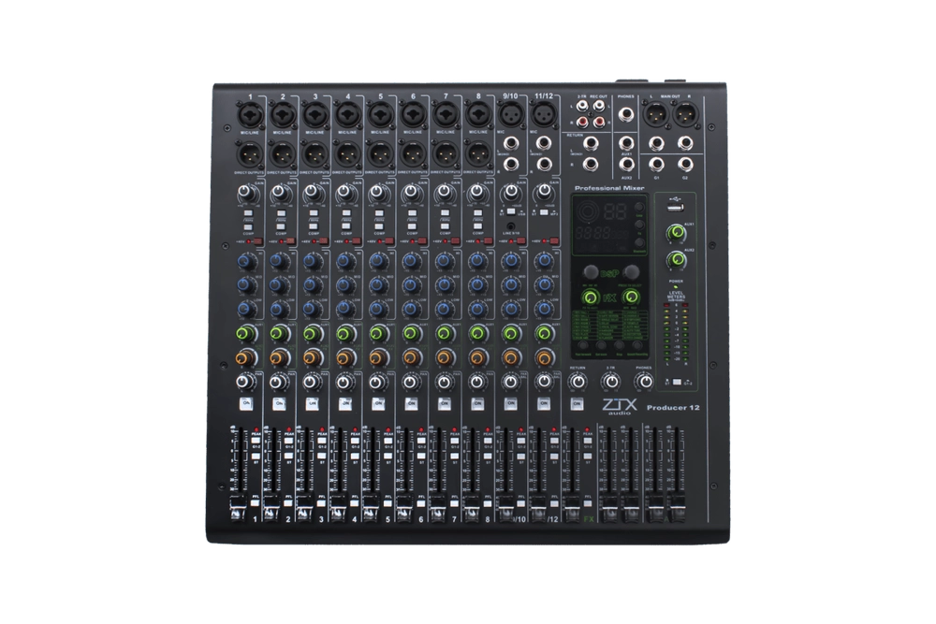Toggle the ST / G1-2 meter switch

click(677, 381)
